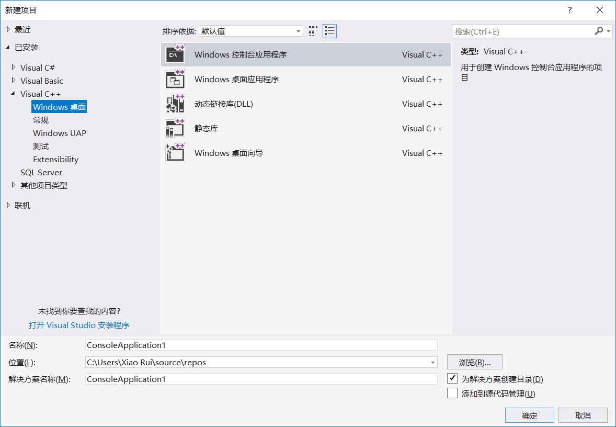Select 测试 category in tree

click(x=41, y=147)
